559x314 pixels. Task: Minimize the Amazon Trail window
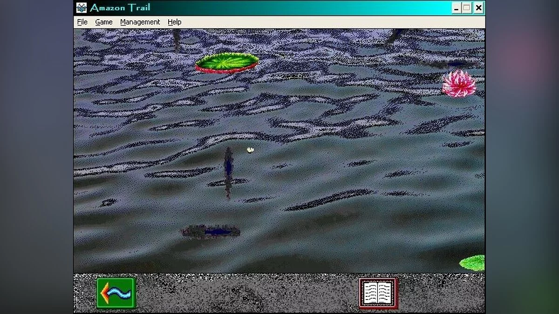[457, 8]
